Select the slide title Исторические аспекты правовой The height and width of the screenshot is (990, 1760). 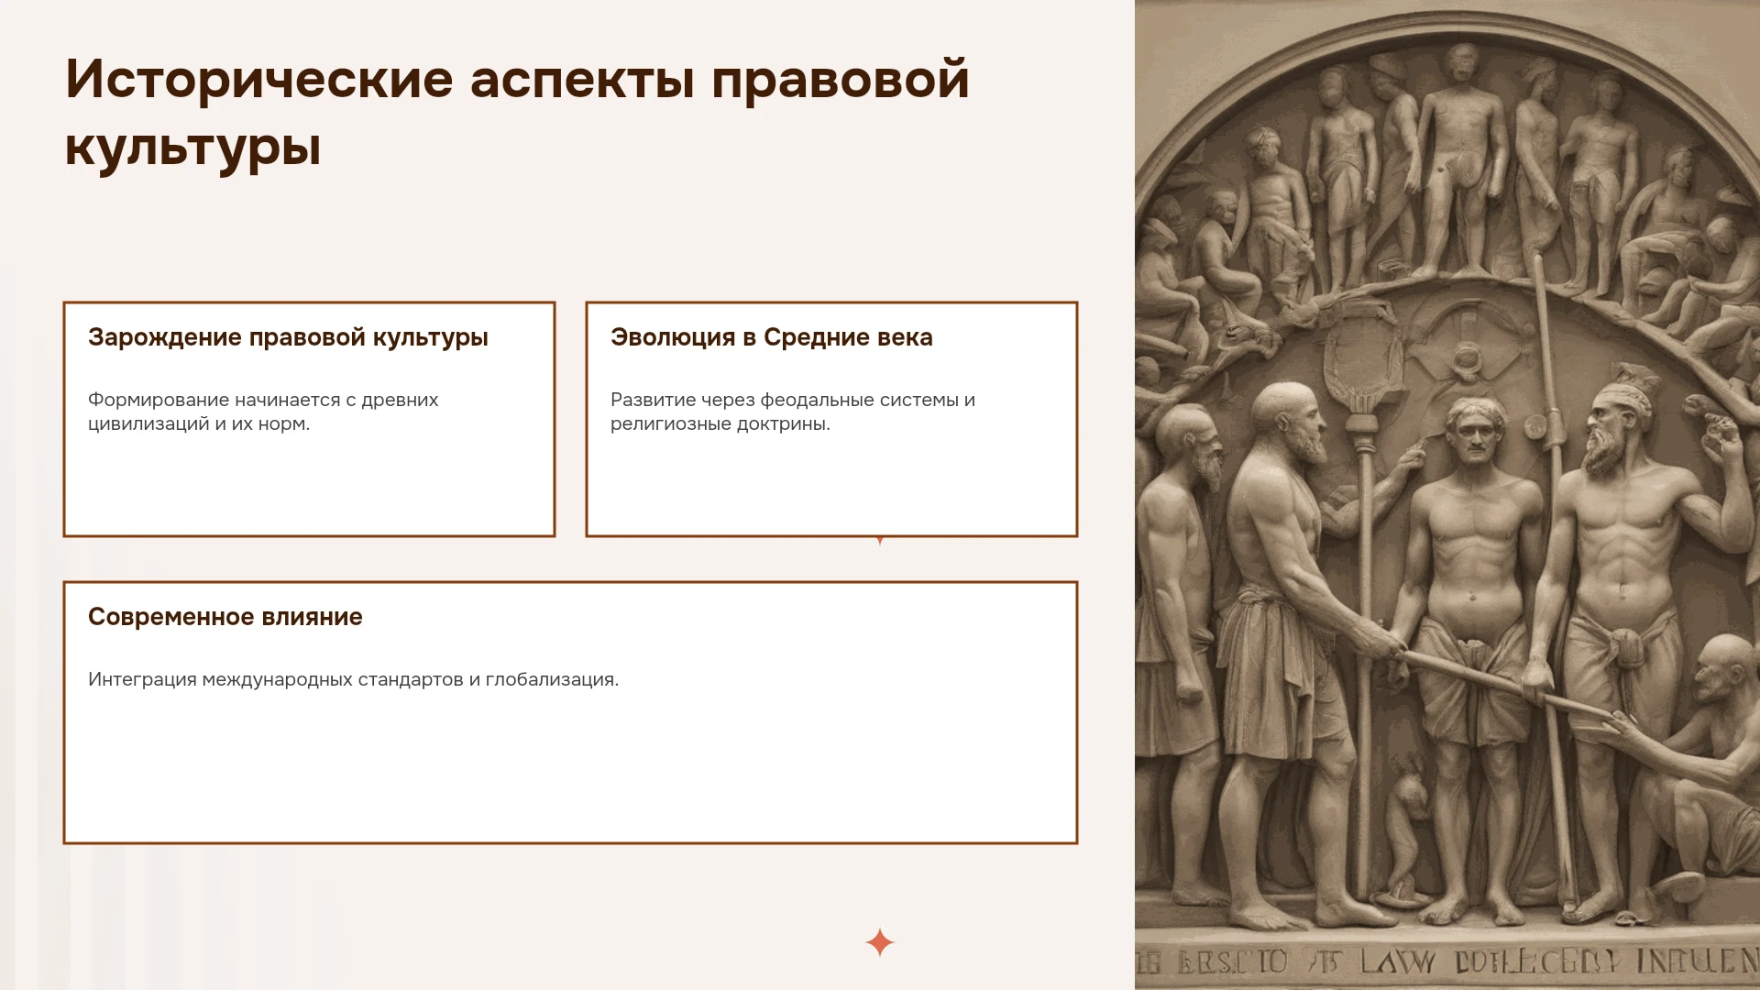517,79
